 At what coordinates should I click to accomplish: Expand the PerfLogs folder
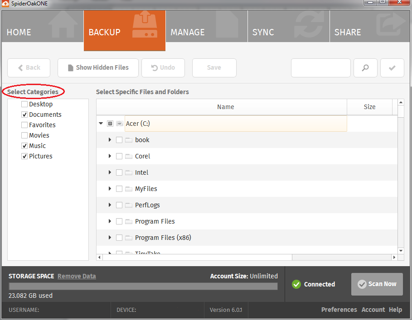coord(110,205)
